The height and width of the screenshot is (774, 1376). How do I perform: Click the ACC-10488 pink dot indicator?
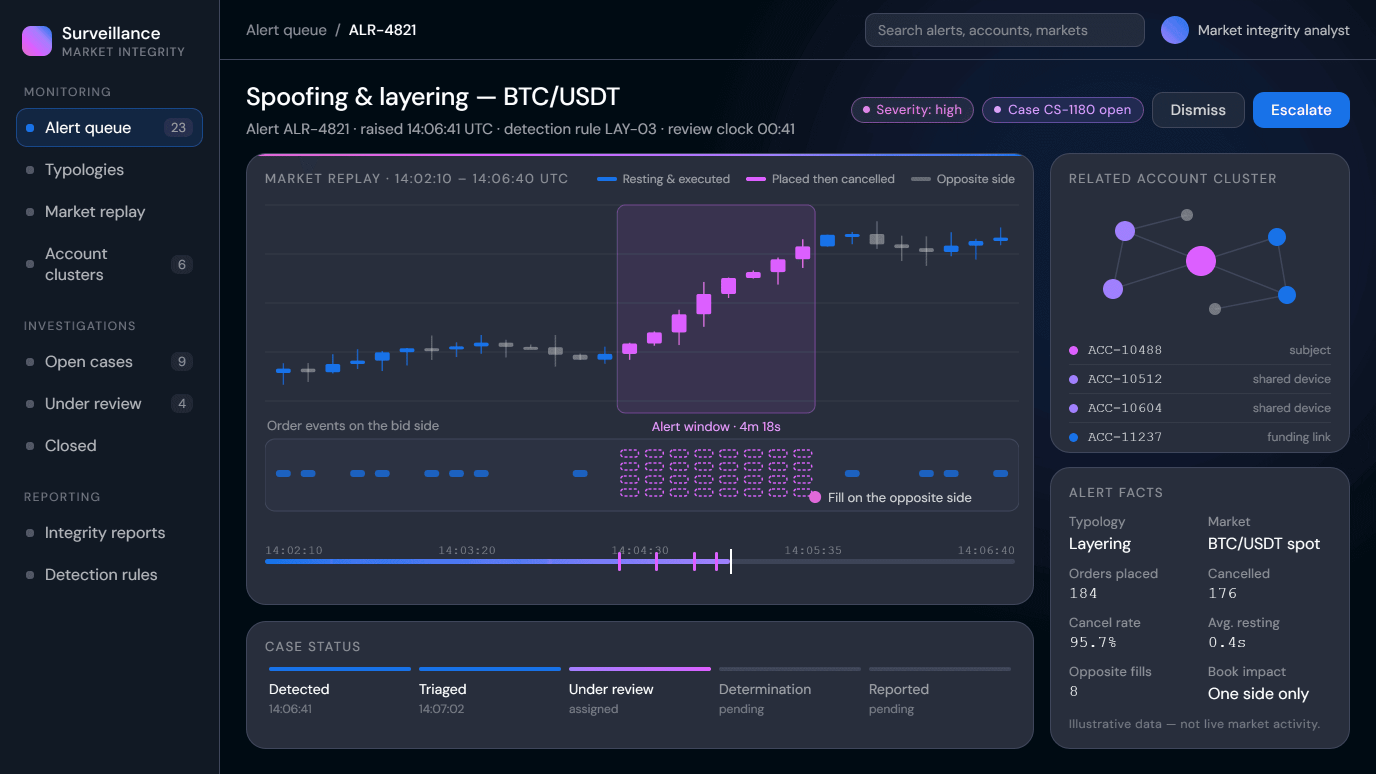(x=1073, y=350)
